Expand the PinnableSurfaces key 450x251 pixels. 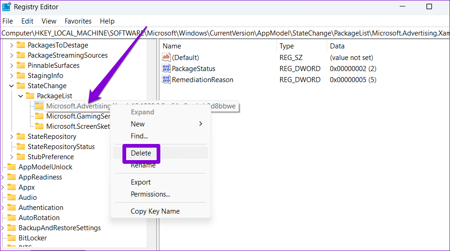(12, 66)
